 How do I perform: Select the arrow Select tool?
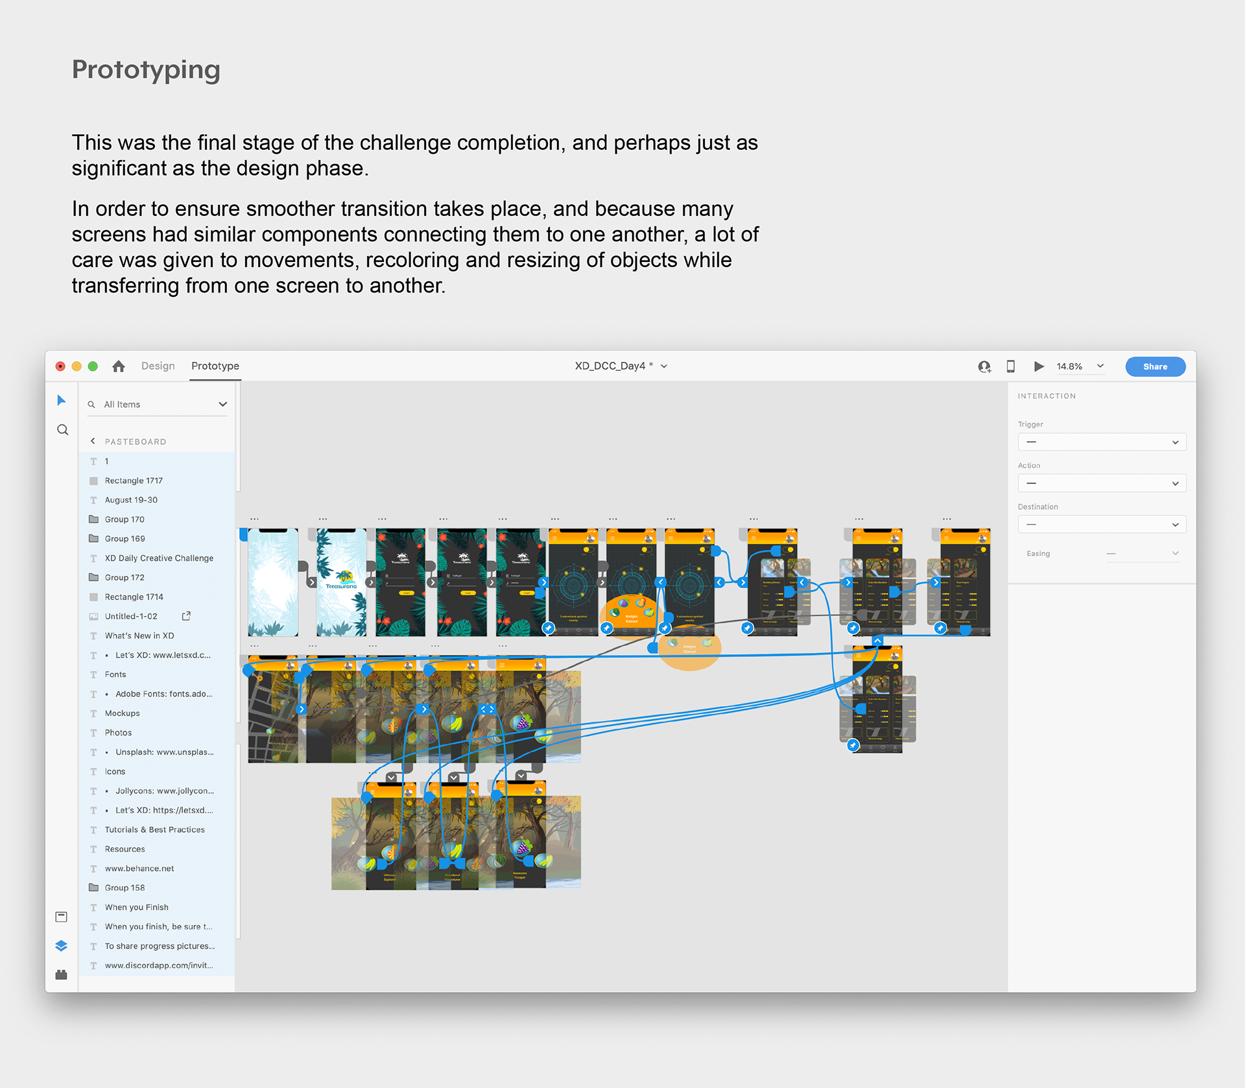click(x=62, y=400)
